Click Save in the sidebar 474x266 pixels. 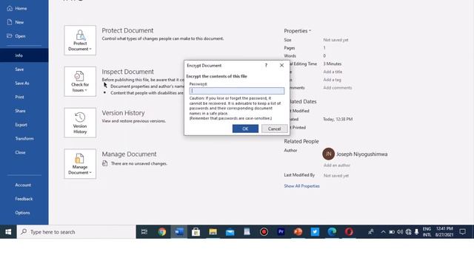pyautogui.click(x=19, y=69)
